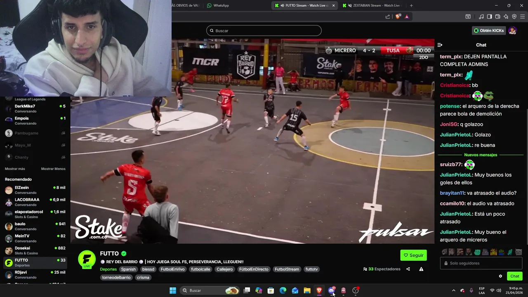Screen dimensions: 528x297
Task: Open Leo AI sparkle icon
Action: [506, 16]
